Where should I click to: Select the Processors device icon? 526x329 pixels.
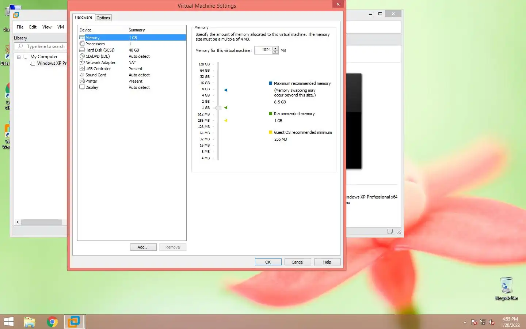(82, 44)
